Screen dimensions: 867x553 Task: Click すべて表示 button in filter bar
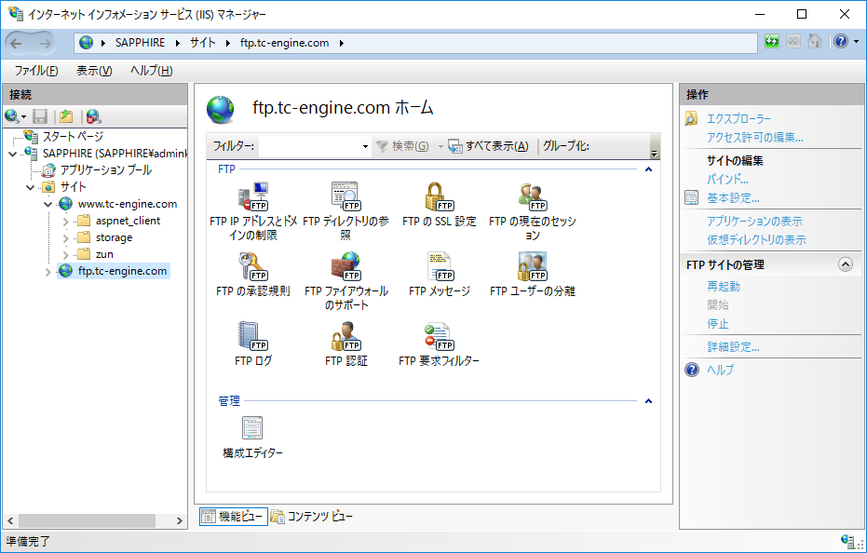click(488, 146)
